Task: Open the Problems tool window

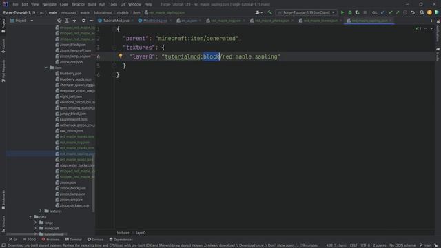Action: click(x=50, y=240)
